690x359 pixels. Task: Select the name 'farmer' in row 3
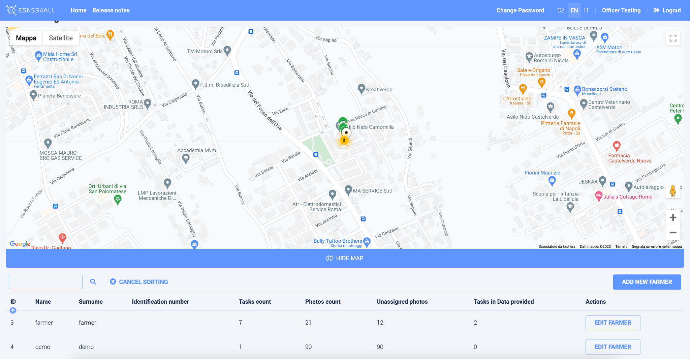click(44, 323)
